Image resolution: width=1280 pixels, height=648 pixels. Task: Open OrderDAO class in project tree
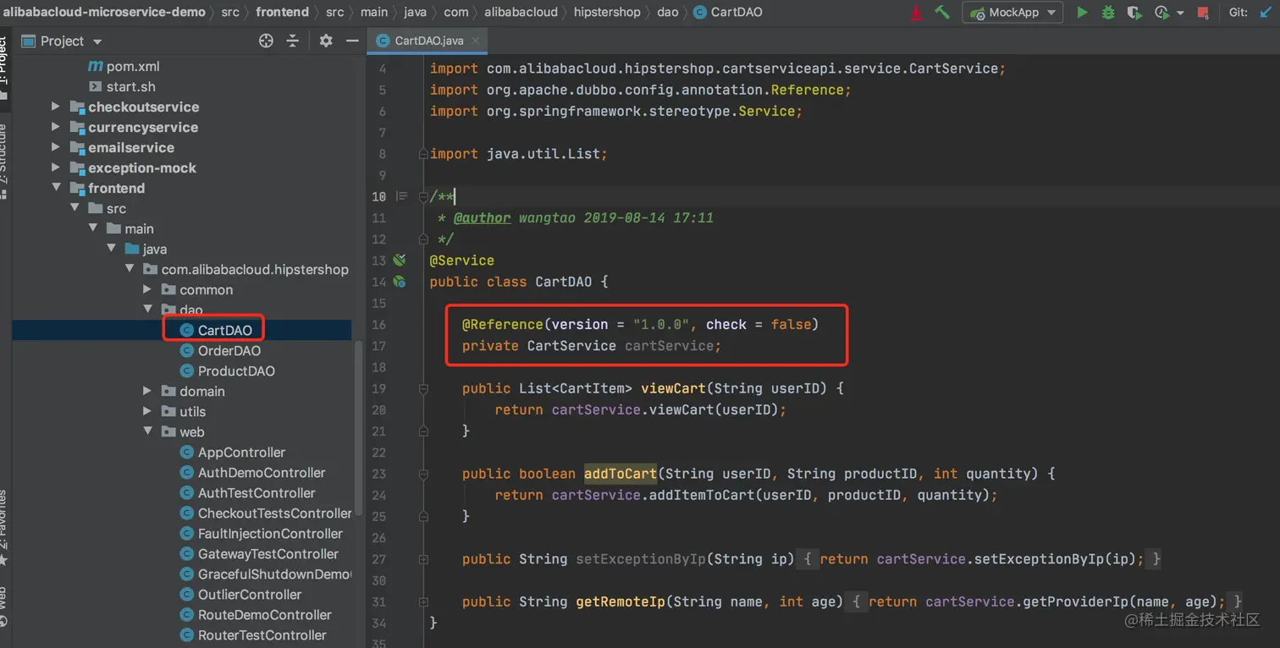click(229, 350)
